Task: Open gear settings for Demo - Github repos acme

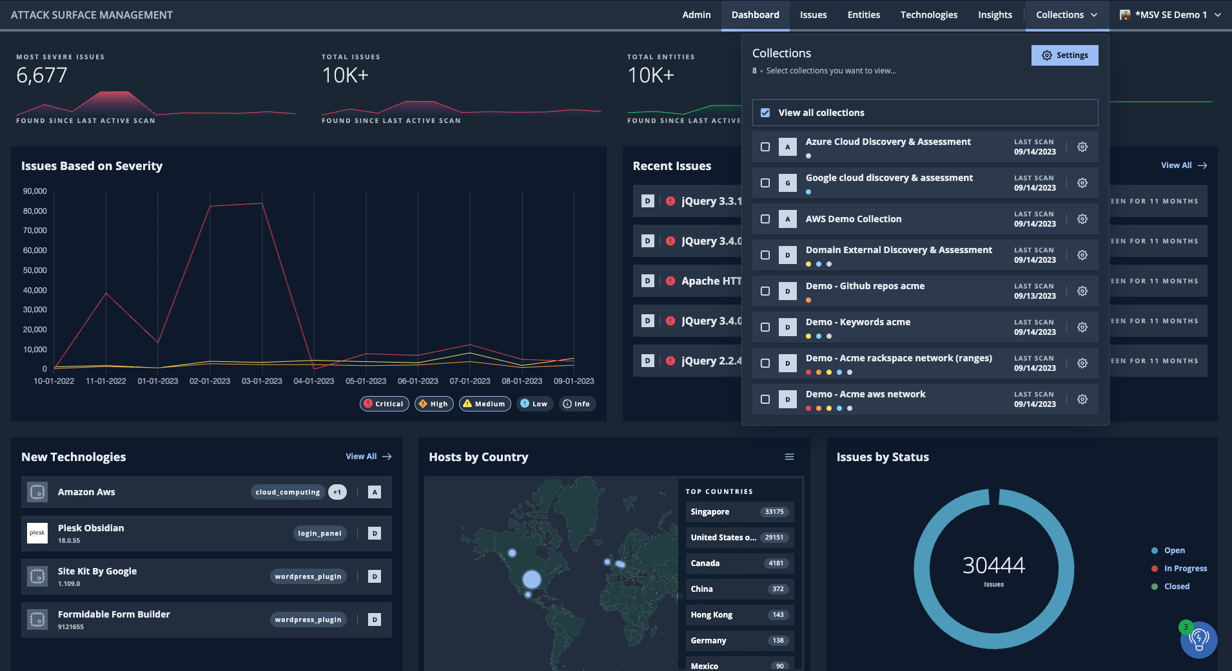Action: pyautogui.click(x=1082, y=291)
